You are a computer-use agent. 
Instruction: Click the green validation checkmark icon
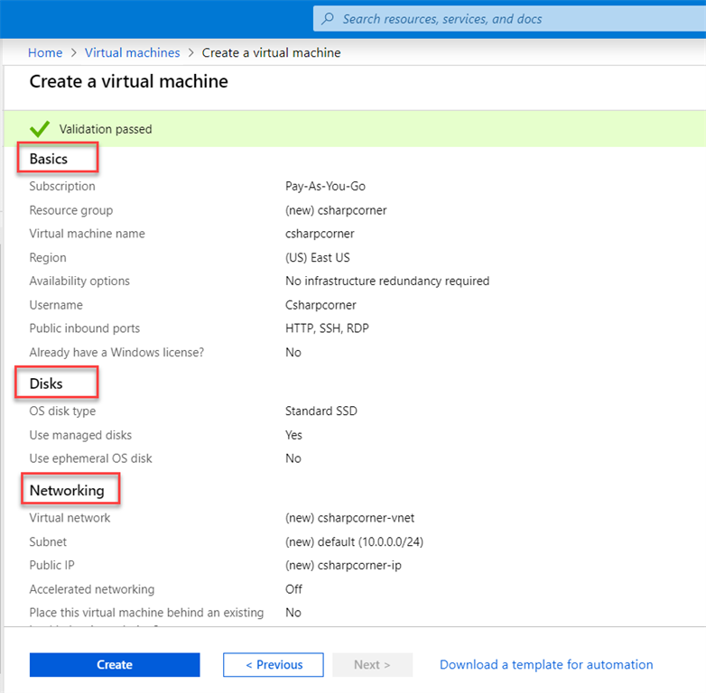[x=40, y=129]
